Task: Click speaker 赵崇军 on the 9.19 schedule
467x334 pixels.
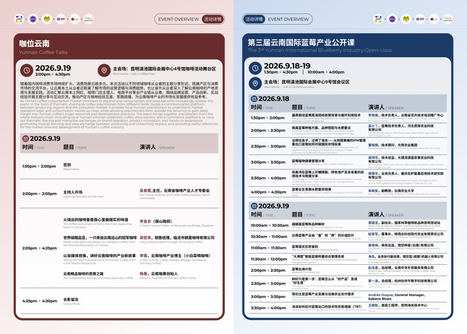Action: (x=406, y=237)
